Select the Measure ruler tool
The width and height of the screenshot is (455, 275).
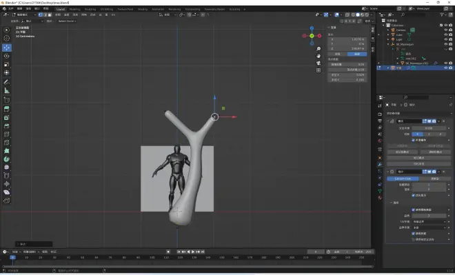point(6,91)
